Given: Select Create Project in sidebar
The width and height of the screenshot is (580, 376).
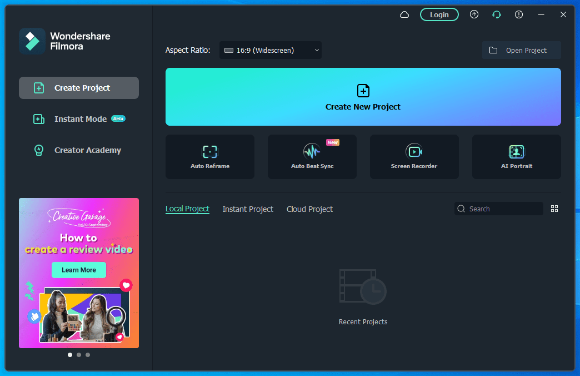Looking at the screenshot, I should (79, 88).
